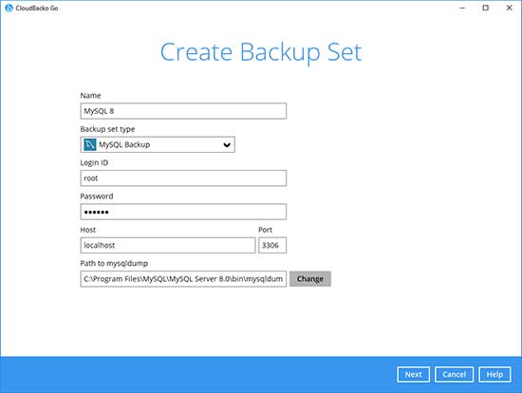Click into the Password field

point(183,212)
